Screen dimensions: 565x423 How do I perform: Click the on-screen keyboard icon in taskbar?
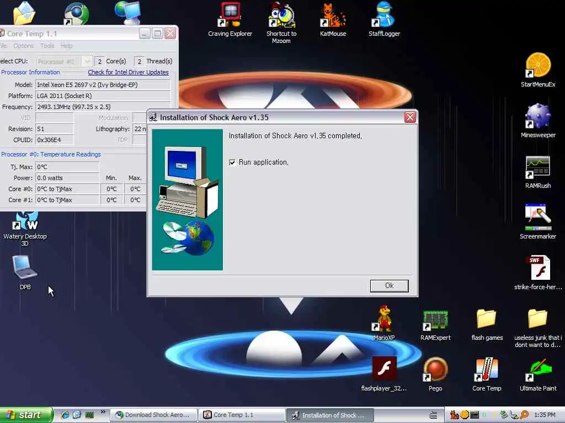coord(434,415)
